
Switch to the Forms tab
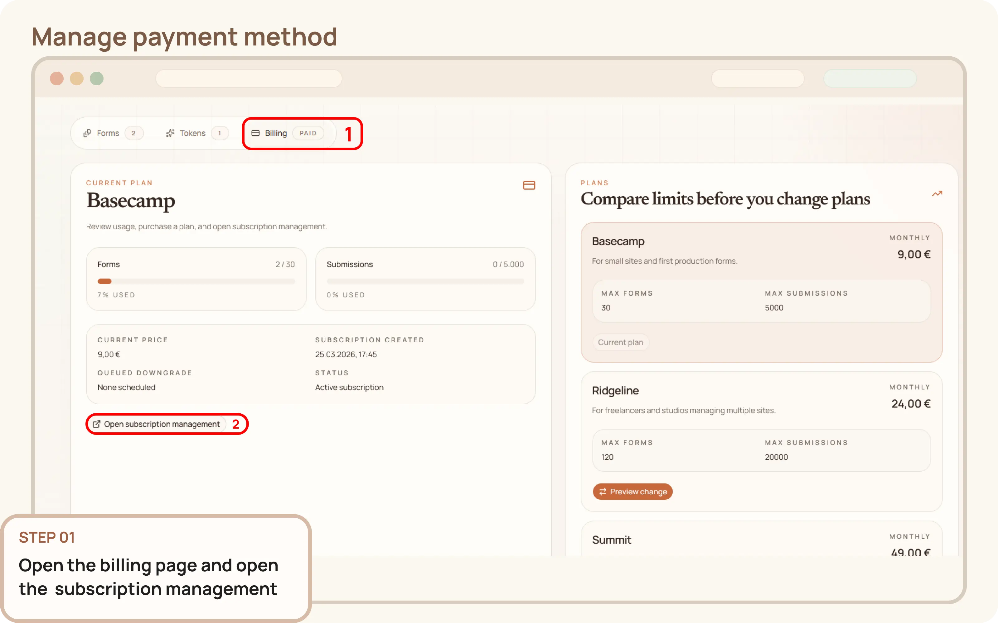[108, 133]
